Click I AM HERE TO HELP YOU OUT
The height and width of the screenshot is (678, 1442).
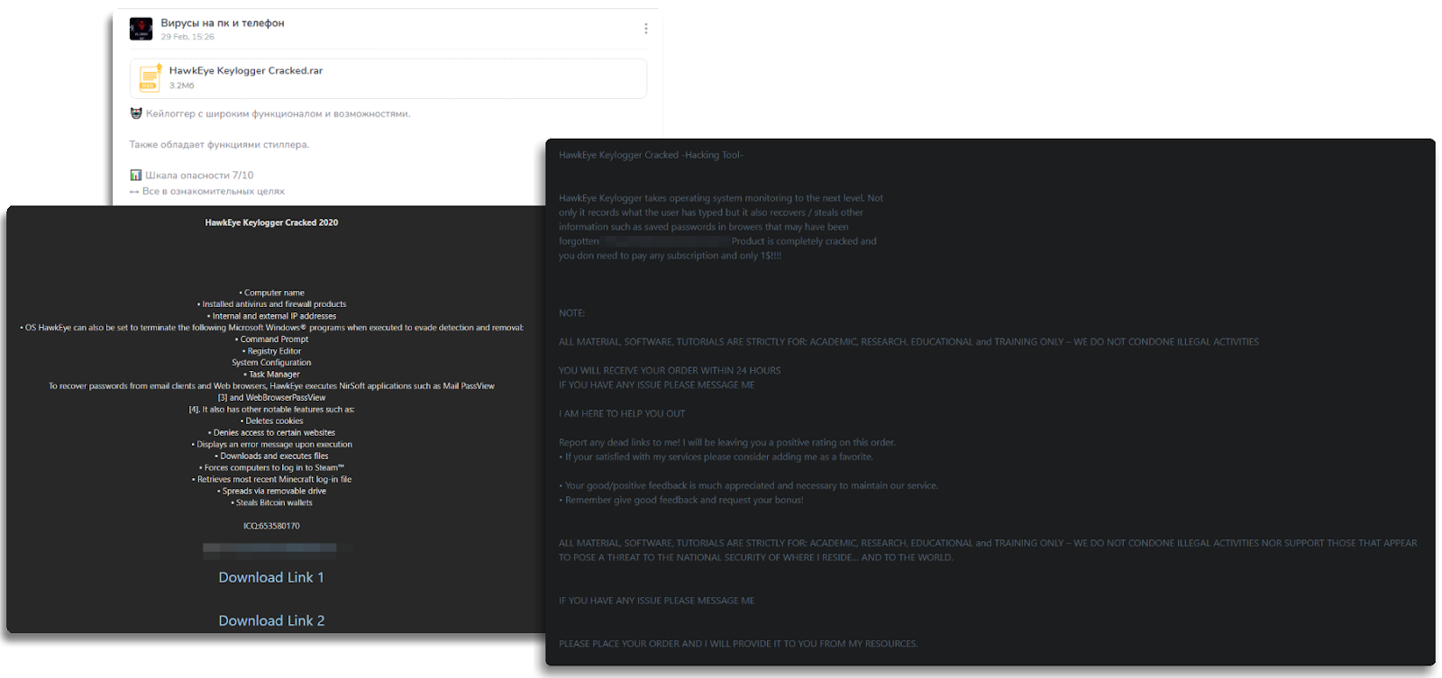pyautogui.click(x=622, y=413)
